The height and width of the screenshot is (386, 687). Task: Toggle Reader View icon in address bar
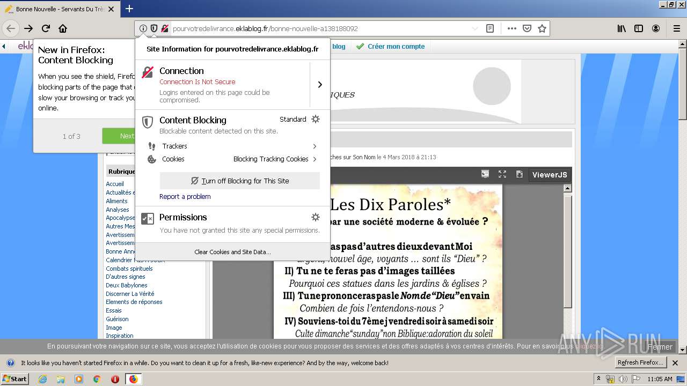pyautogui.click(x=490, y=28)
